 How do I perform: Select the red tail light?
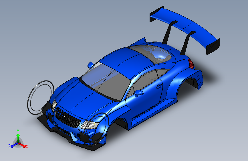191,64
